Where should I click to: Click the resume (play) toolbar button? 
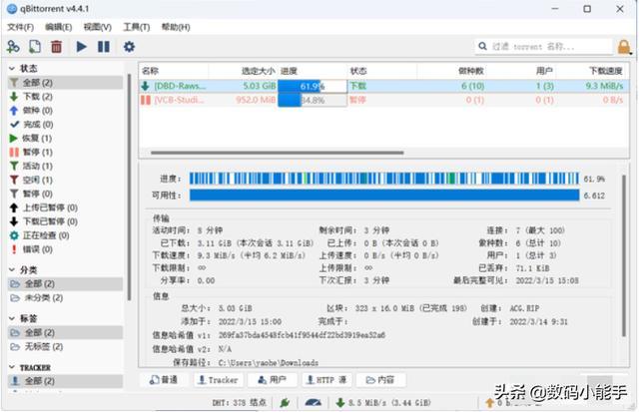click(82, 47)
